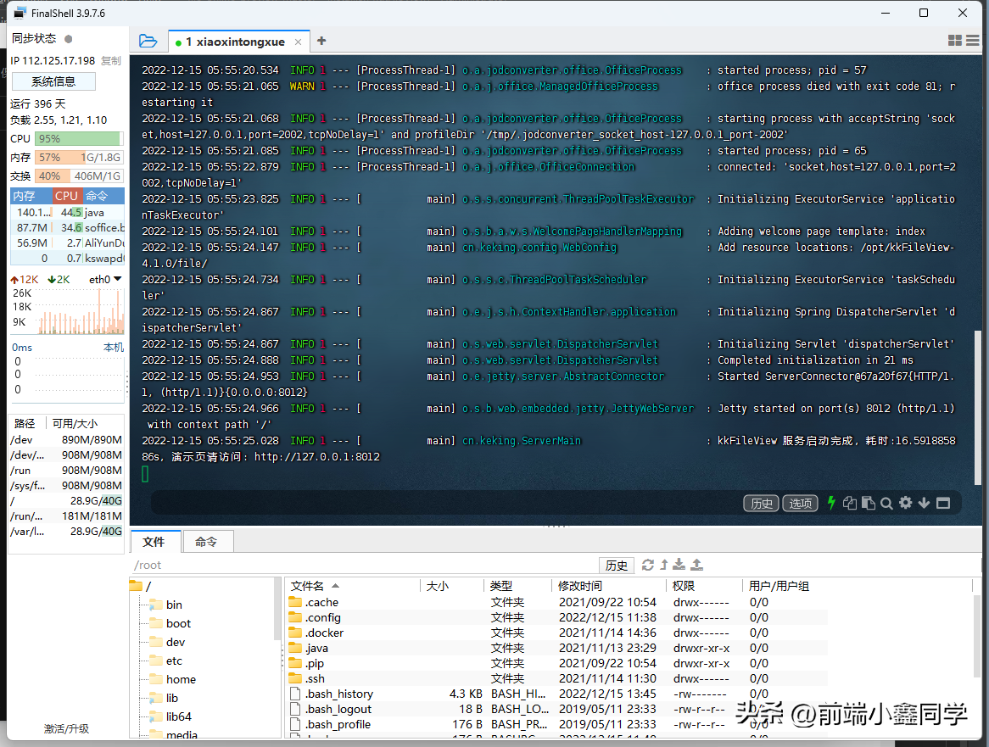The width and height of the screenshot is (989, 747).
Task: Copy the IP address with 复制
Action: point(111,60)
